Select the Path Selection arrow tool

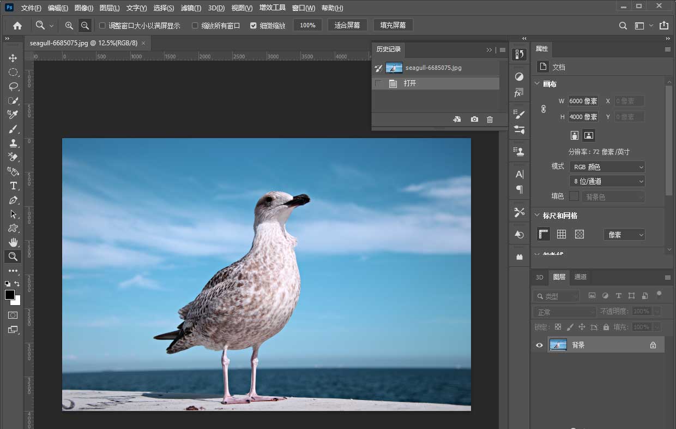point(13,214)
